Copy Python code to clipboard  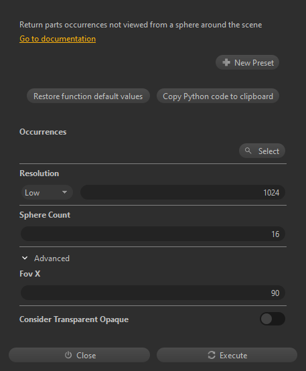tap(218, 96)
